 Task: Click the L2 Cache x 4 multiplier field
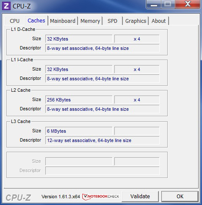click(x=137, y=100)
